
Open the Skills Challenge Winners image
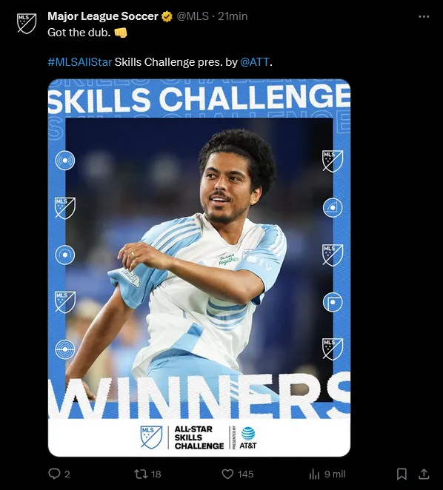tap(199, 268)
